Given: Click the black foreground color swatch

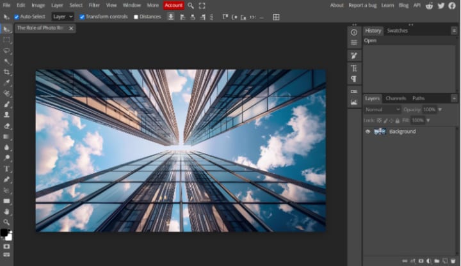Looking at the screenshot, I should [x=4, y=233].
